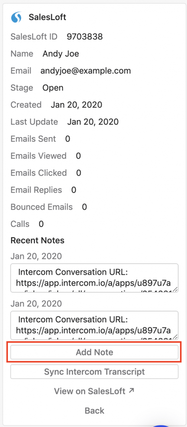Select the SalesLoft ID value 9703838
Viewport: 187px width, 427px height.
click(x=85, y=37)
